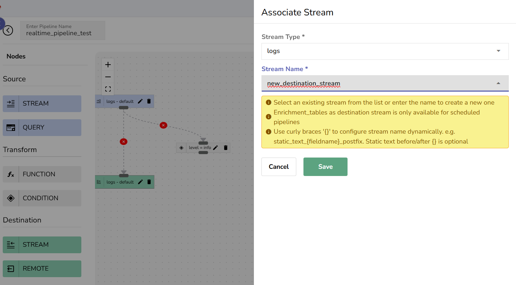Remove the edge leading to the destination stream
The image size is (516, 285).
(x=124, y=141)
